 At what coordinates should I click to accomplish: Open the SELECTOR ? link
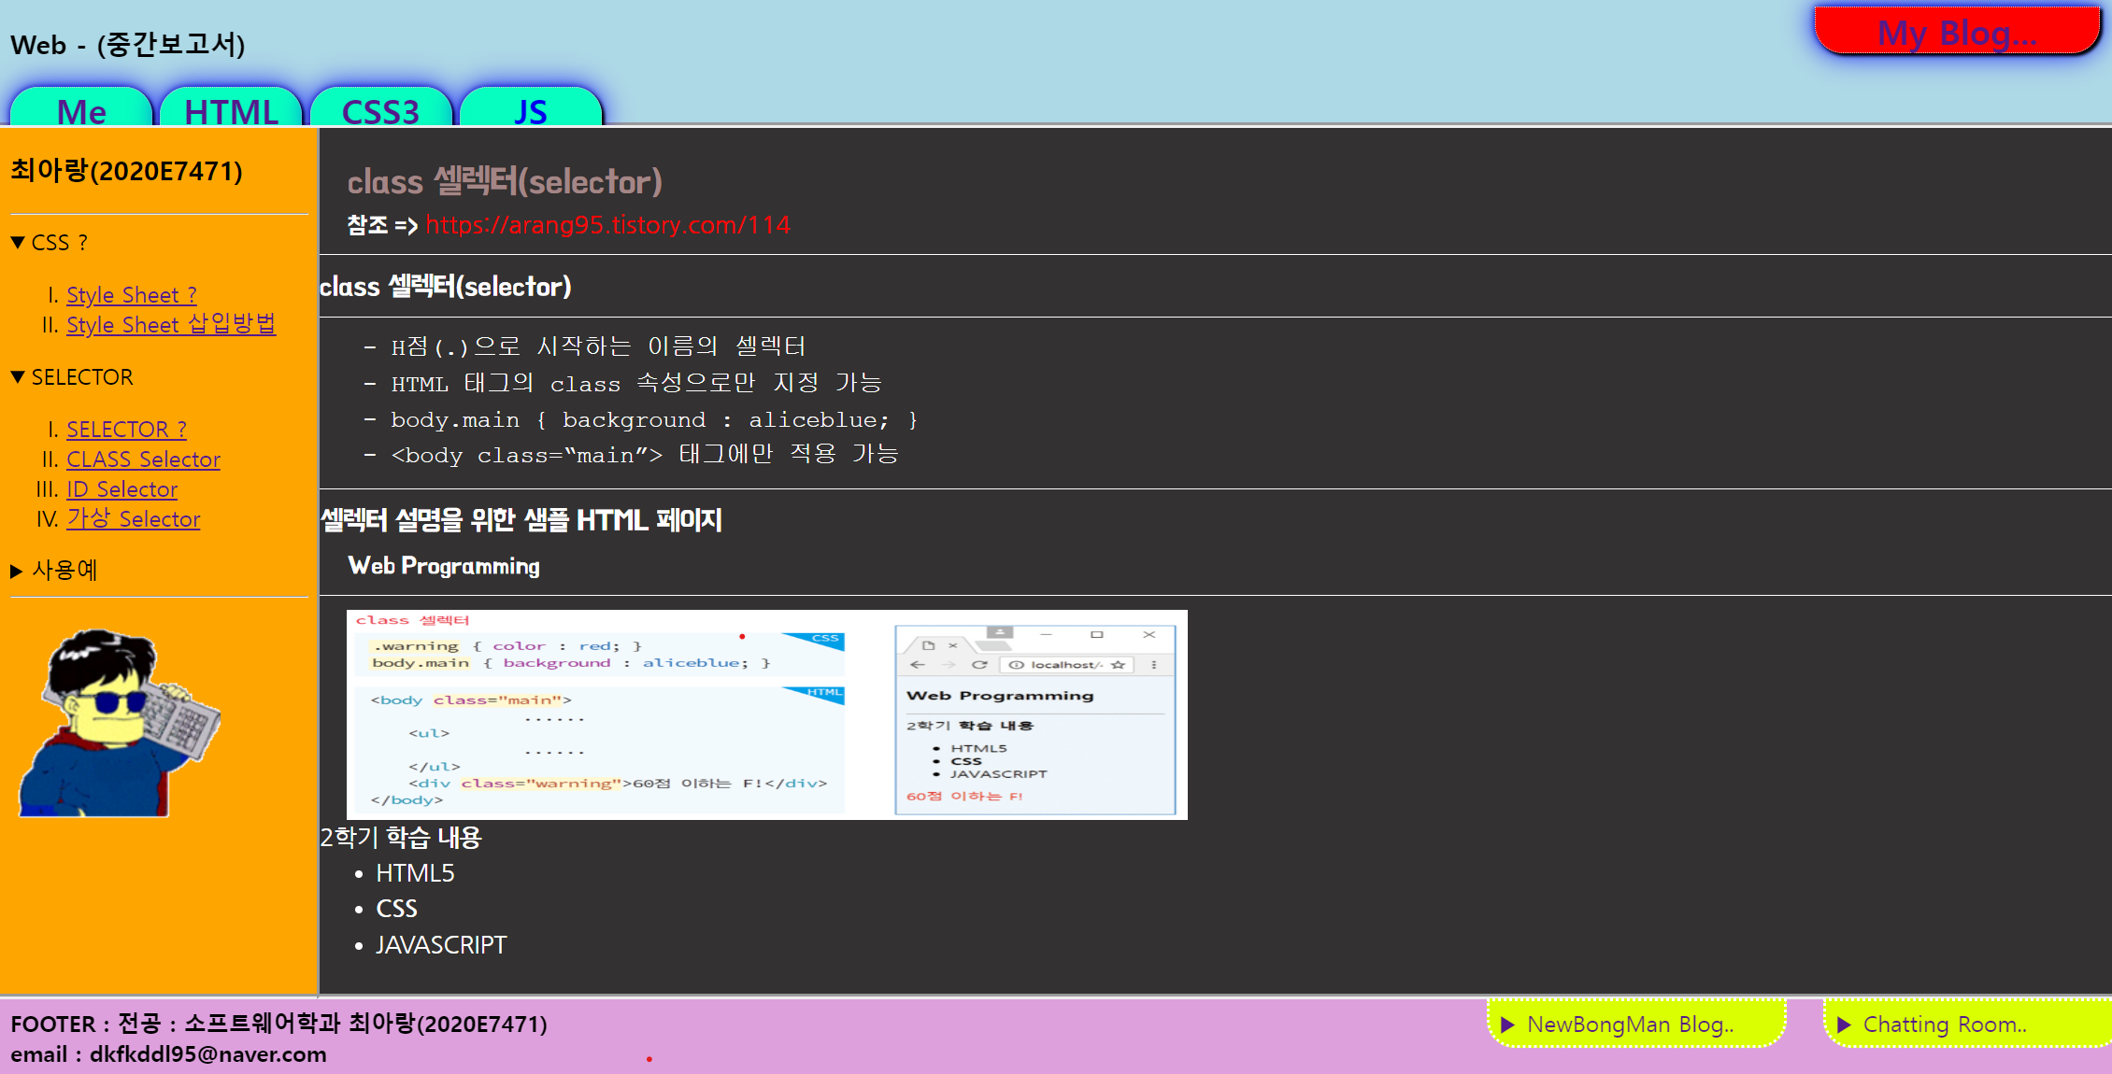click(x=126, y=430)
